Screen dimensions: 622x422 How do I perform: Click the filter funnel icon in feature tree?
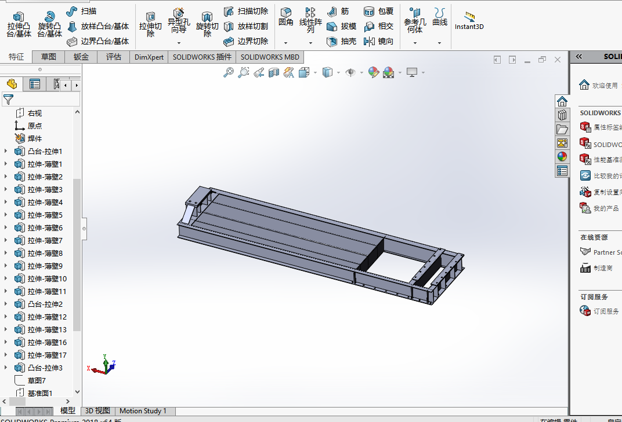click(x=8, y=100)
